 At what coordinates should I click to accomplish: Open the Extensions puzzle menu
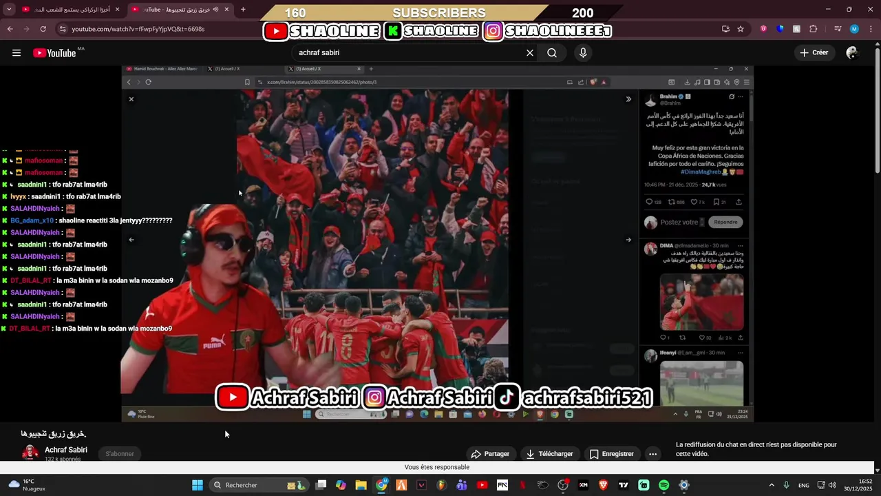pyautogui.click(x=814, y=29)
